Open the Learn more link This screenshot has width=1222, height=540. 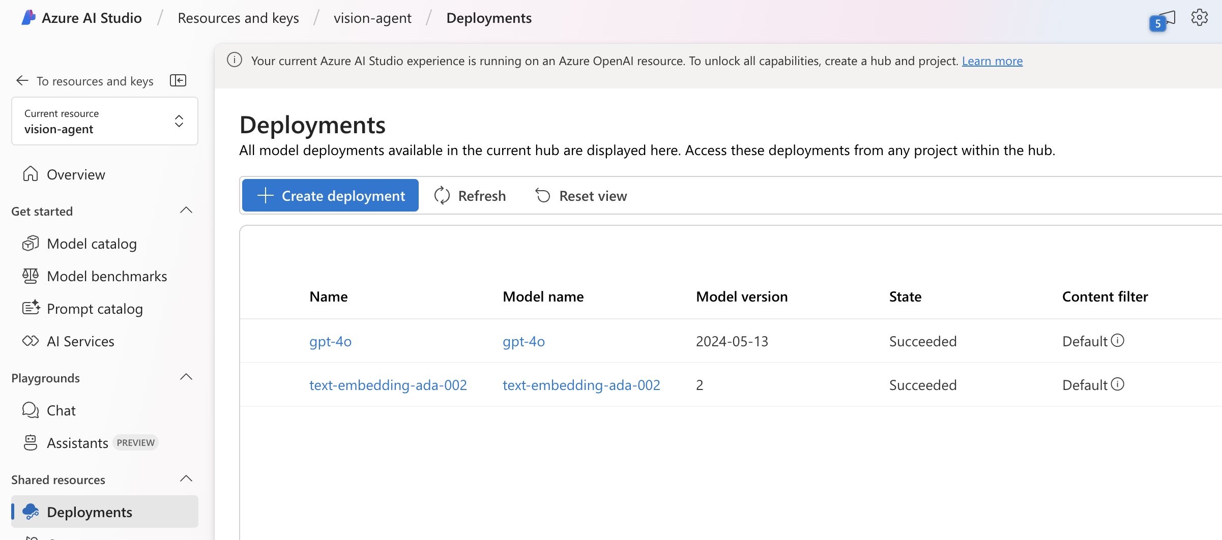[992, 61]
